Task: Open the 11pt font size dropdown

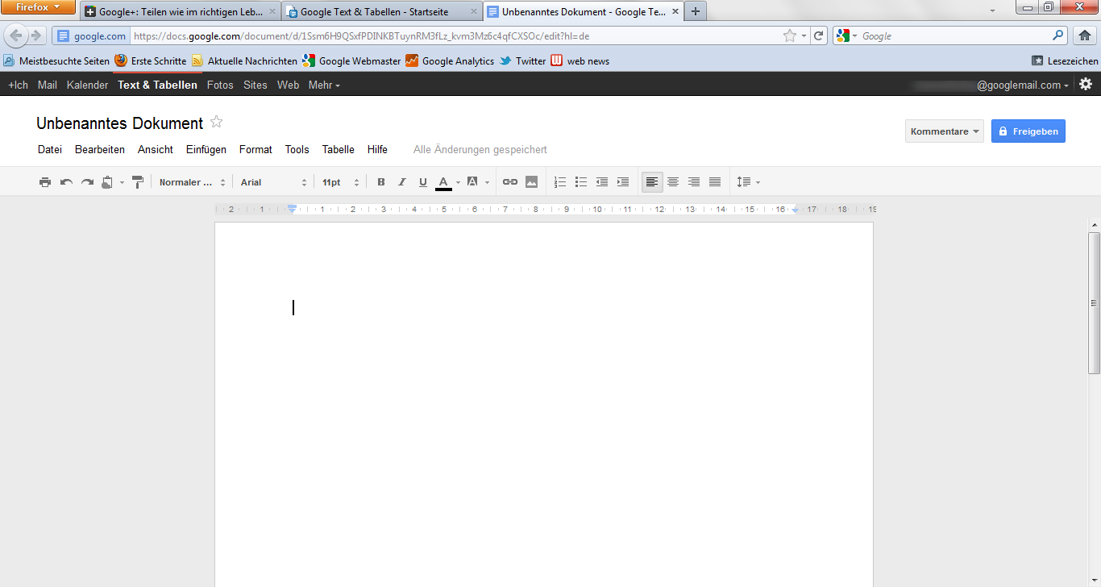Action: tap(340, 182)
